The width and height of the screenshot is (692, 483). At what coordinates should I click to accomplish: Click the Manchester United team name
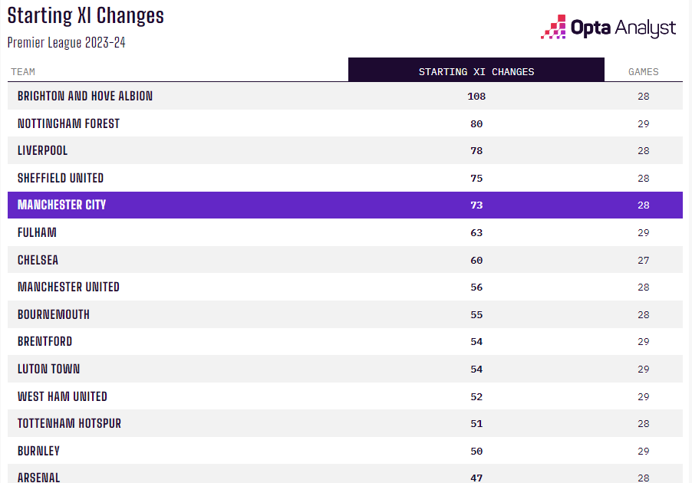point(68,287)
